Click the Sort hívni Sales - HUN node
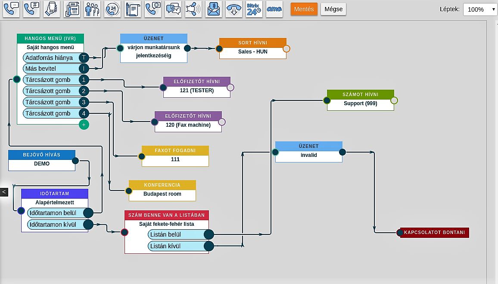Viewport: 498px width, 284px height. 253,48
